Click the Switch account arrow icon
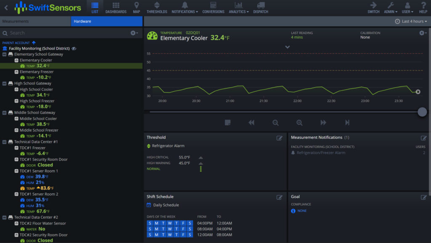The width and height of the screenshot is (431, 243). click(373, 5)
